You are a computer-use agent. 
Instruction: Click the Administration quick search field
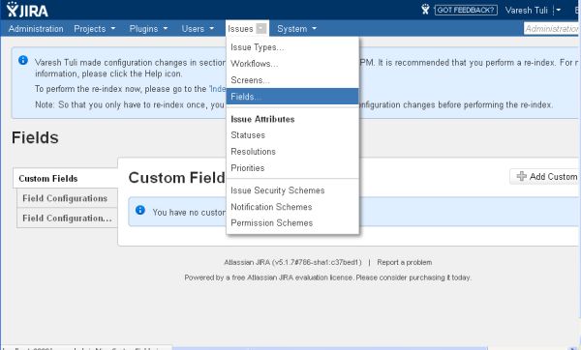[x=552, y=28]
